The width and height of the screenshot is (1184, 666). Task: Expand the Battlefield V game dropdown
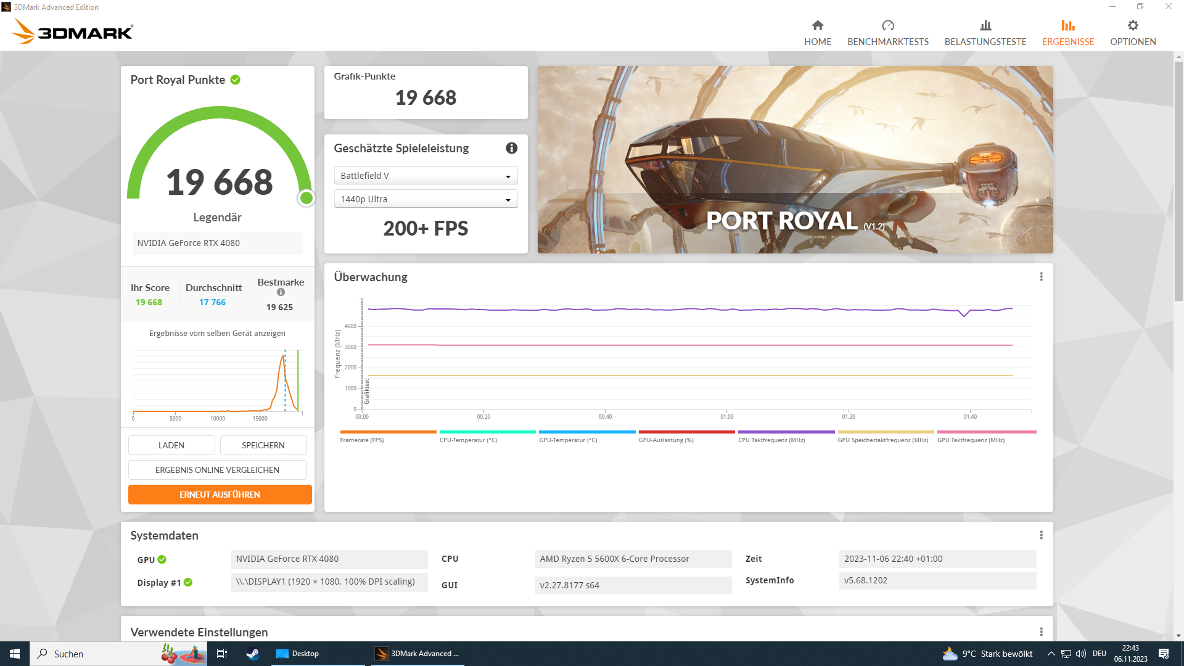tap(425, 176)
